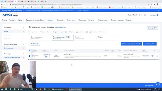
Task: Expand the Цены menu
Action: click(21, 20)
